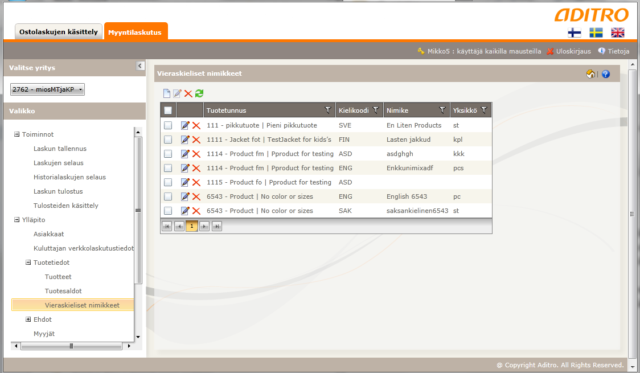This screenshot has width=640, height=373.
Task: Edit the 1114 row with language ASD
Action: (185, 154)
